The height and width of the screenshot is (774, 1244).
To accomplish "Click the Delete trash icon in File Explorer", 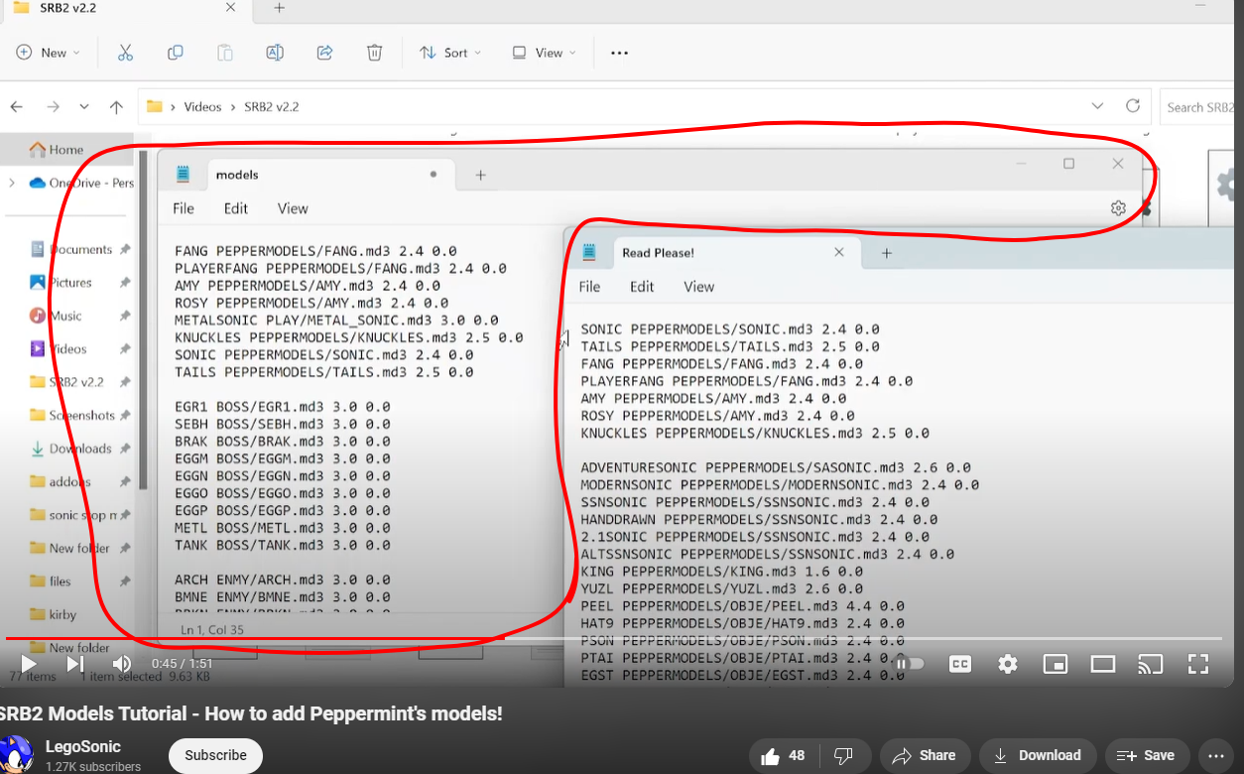I will pos(374,53).
